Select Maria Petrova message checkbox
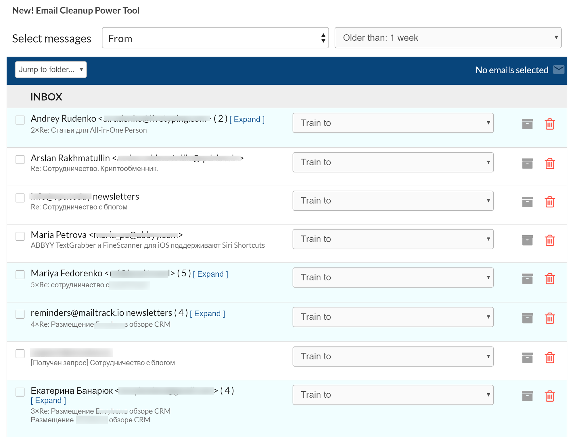Viewport: 575px width, 437px height. (20, 236)
